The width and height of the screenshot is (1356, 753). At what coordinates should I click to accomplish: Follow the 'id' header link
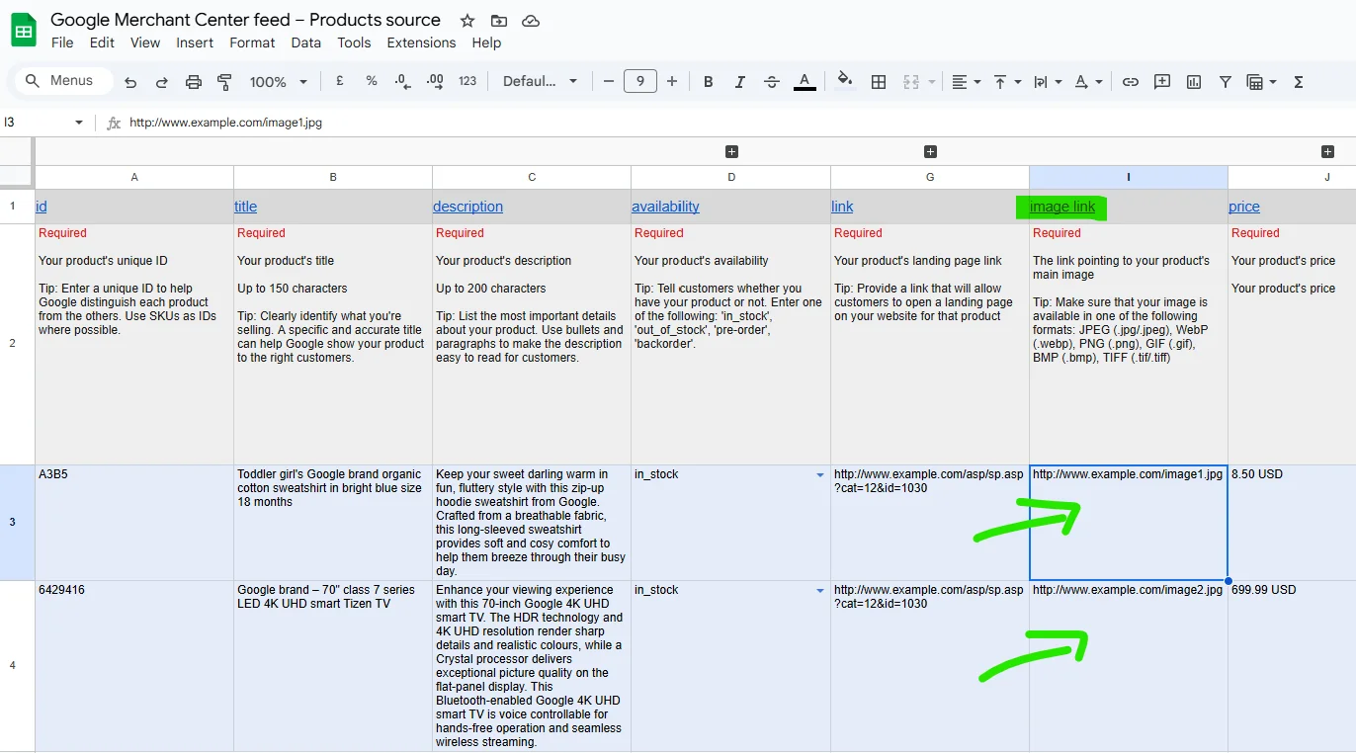coord(42,207)
